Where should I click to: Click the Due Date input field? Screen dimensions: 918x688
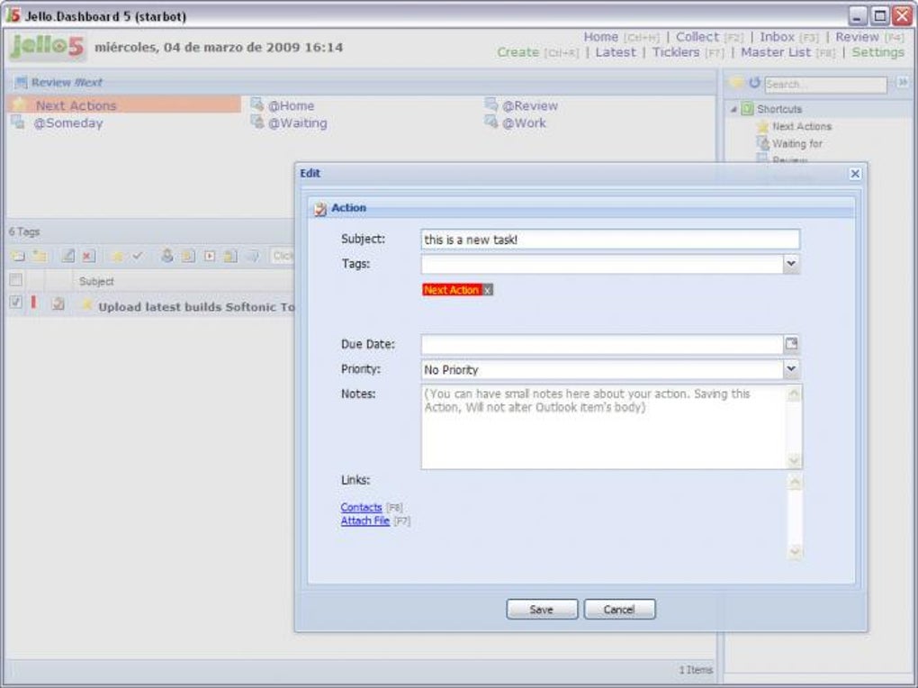pyautogui.click(x=602, y=344)
